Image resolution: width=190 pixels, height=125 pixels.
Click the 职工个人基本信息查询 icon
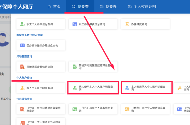22,24
